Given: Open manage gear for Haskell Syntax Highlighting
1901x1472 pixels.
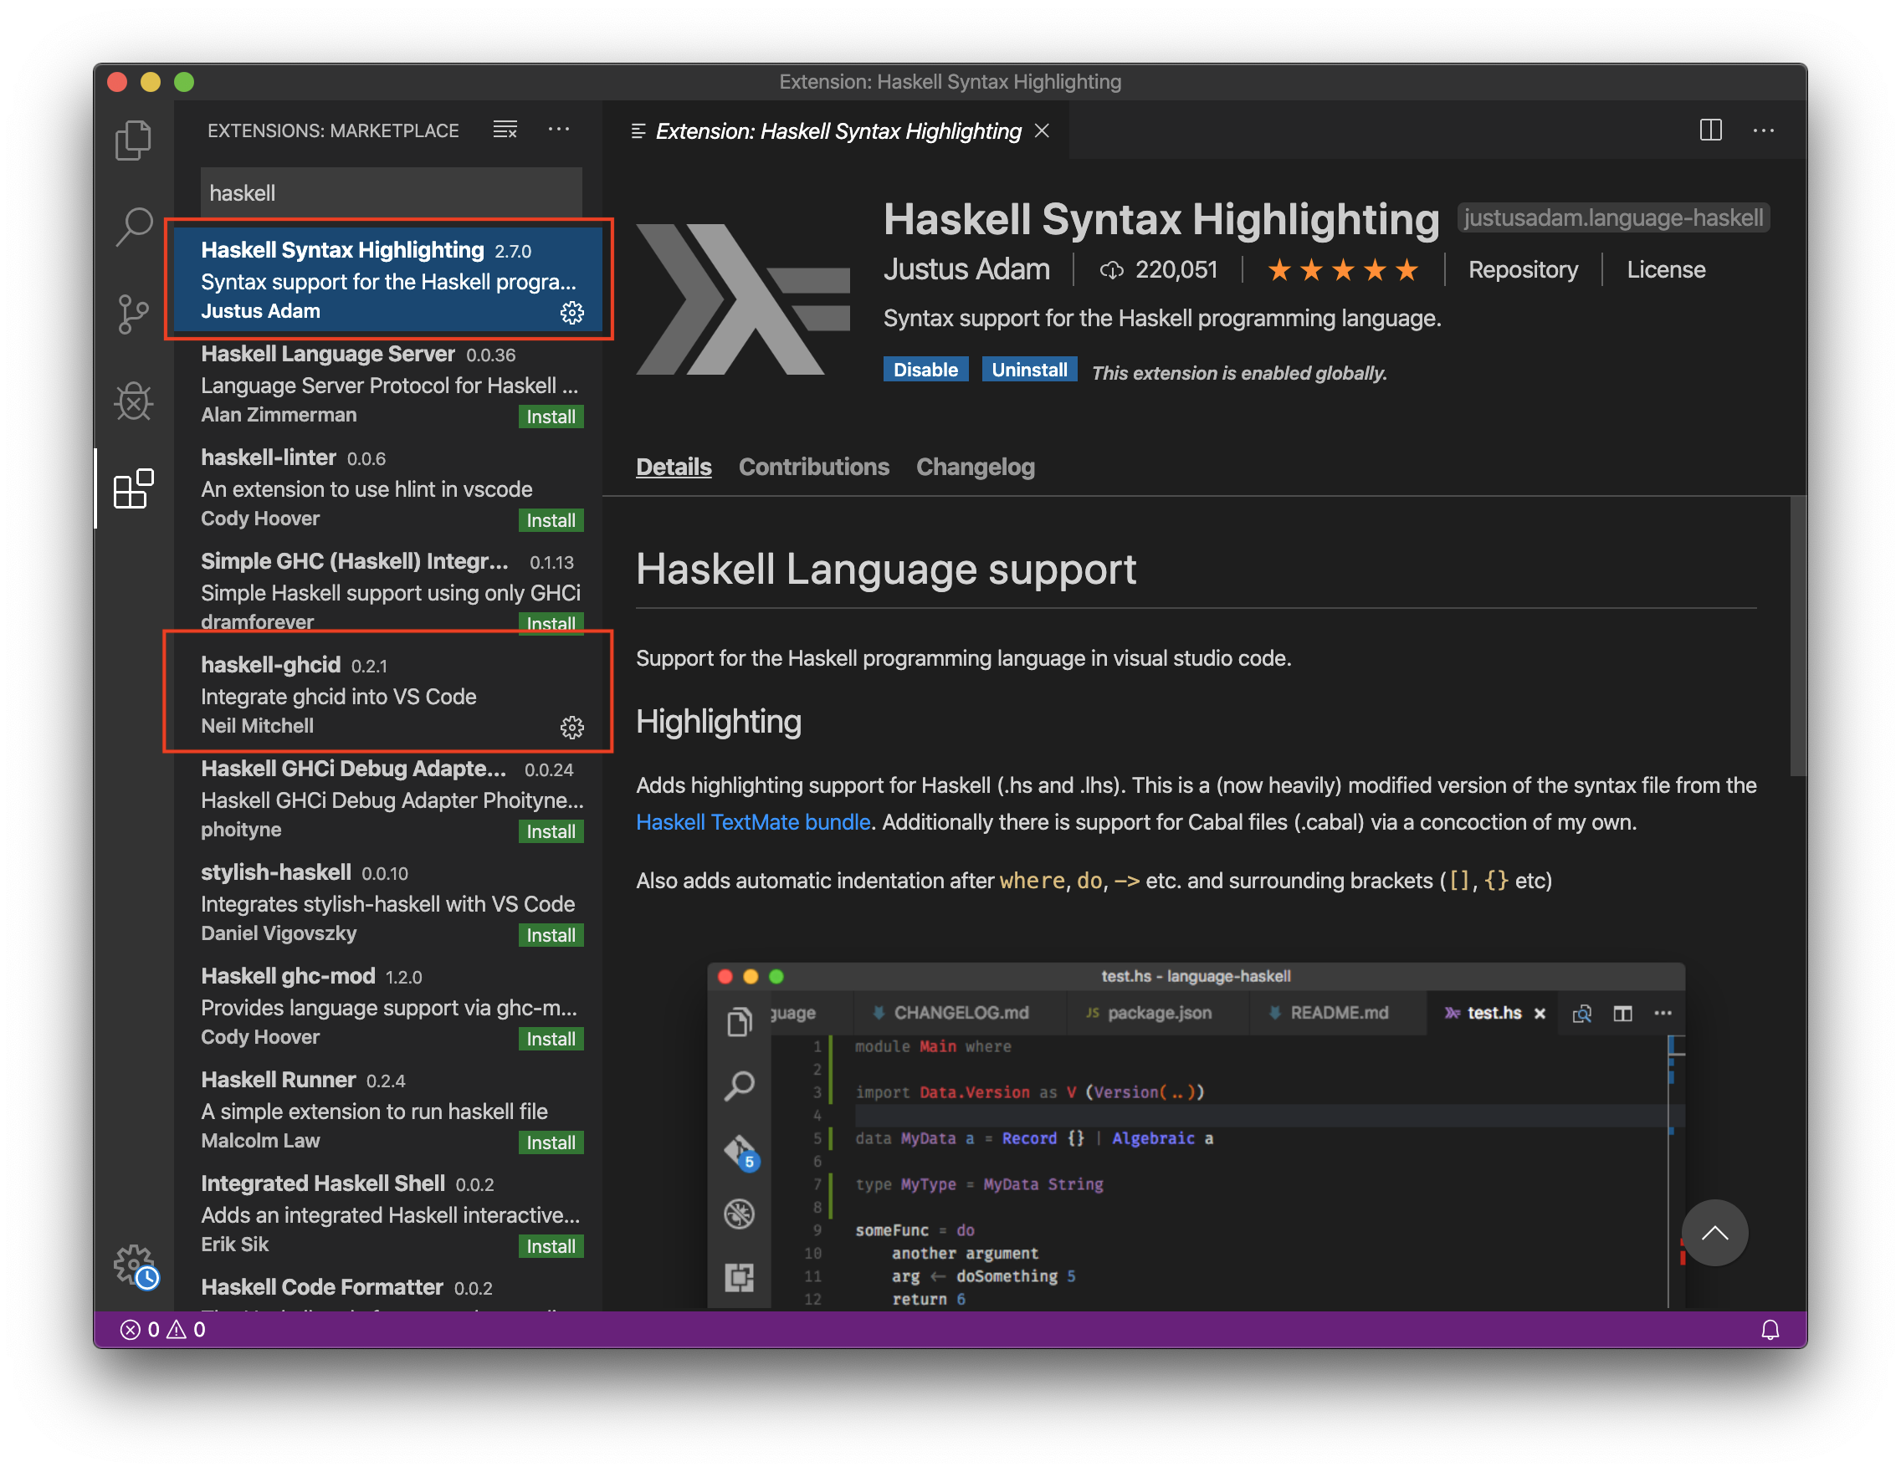Looking at the screenshot, I should pyautogui.click(x=571, y=312).
